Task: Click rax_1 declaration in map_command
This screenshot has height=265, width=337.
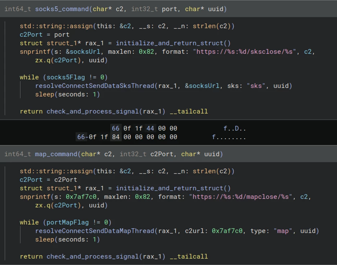Action: point(95,188)
